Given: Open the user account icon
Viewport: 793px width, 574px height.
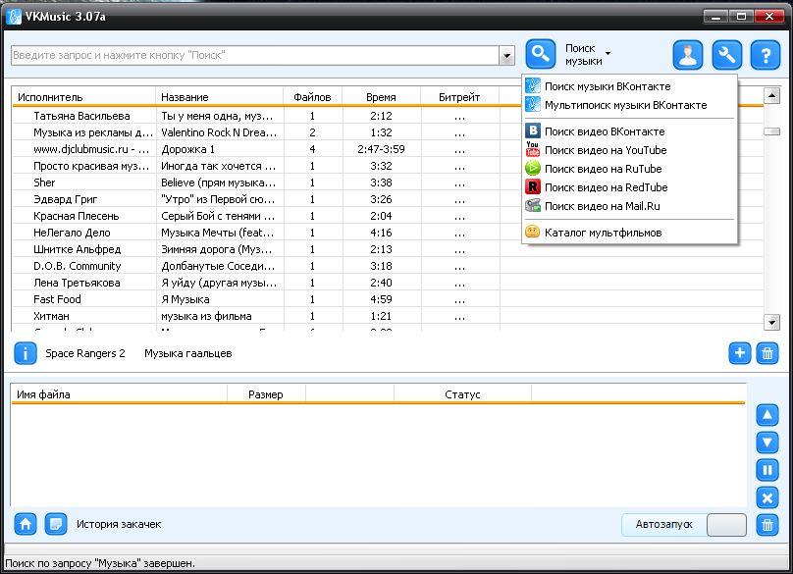Looking at the screenshot, I should (688, 55).
